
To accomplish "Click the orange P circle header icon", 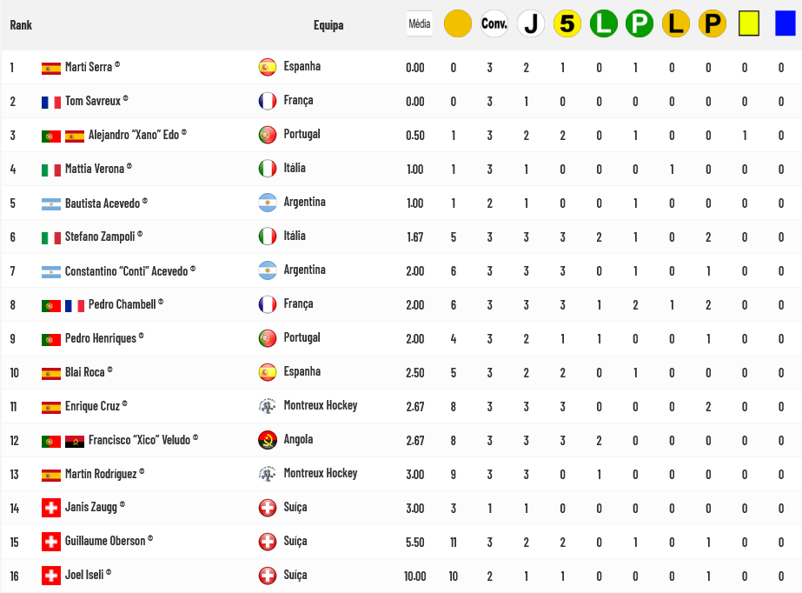I will [712, 23].
